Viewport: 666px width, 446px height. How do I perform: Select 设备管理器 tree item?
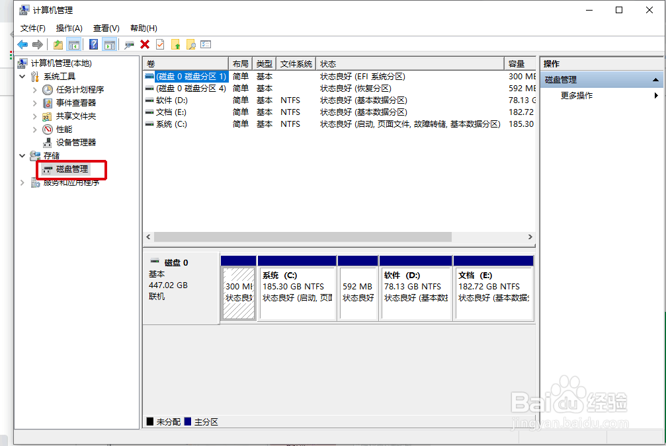point(76,143)
